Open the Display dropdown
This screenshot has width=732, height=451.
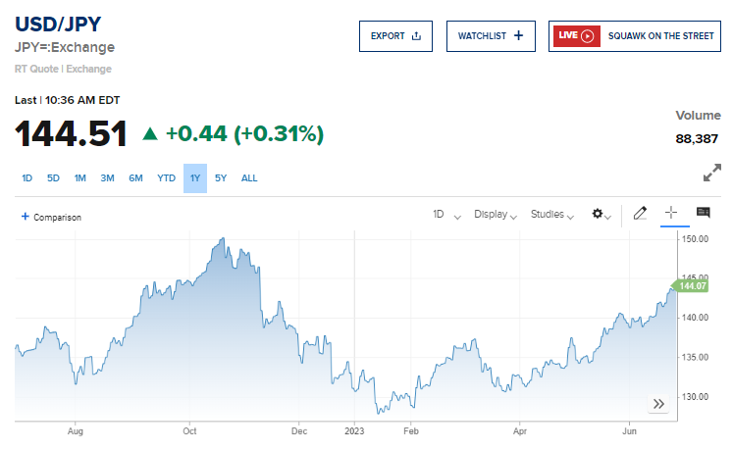496,215
